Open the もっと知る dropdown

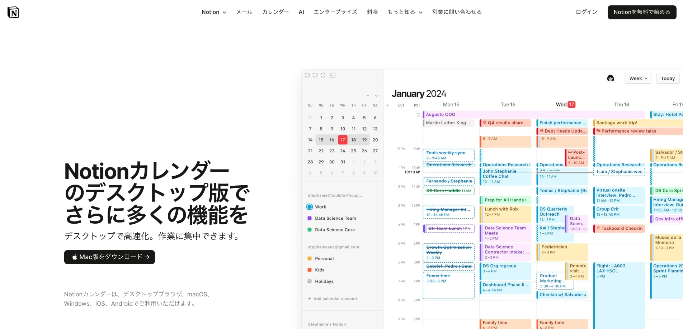coord(405,12)
